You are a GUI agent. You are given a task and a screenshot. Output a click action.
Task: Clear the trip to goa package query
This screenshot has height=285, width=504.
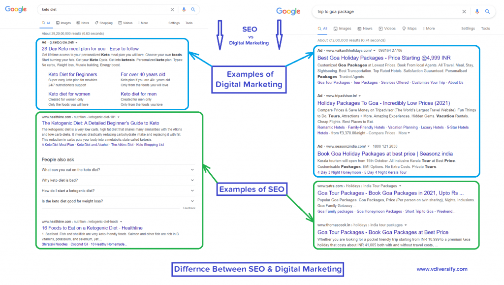pos(464,11)
